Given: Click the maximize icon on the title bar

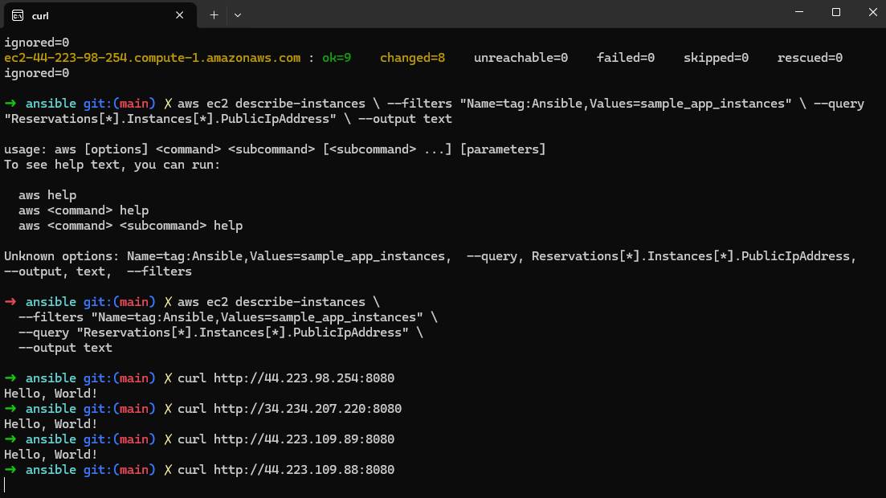Looking at the screenshot, I should click(x=834, y=12).
